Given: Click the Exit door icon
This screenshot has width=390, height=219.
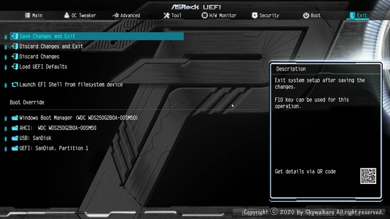Looking at the screenshot, I should pyautogui.click(x=352, y=16).
